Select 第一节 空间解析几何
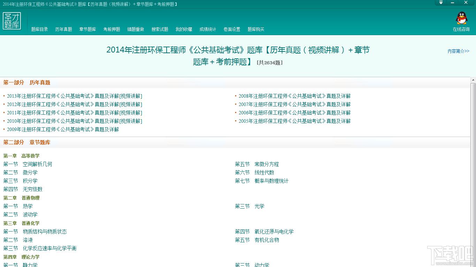The width and height of the screenshot is (476, 267). coord(28,164)
